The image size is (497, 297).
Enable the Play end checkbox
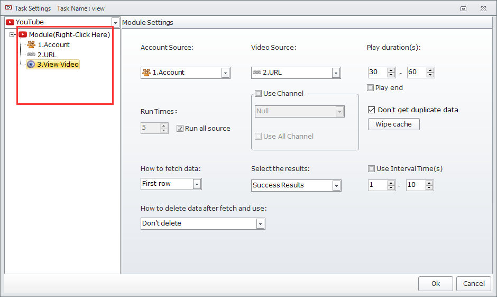point(371,87)
